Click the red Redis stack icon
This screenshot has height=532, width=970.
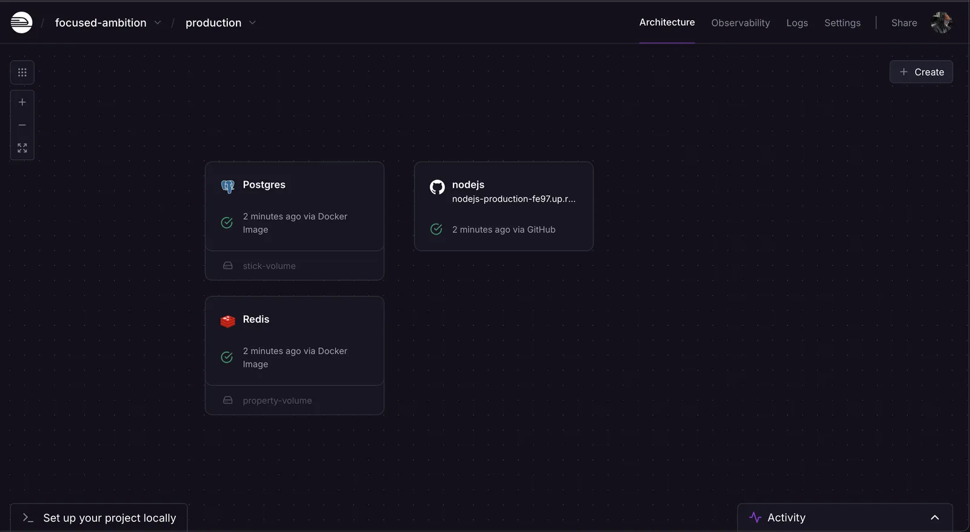pyautogui.click(x=228, y=321)
